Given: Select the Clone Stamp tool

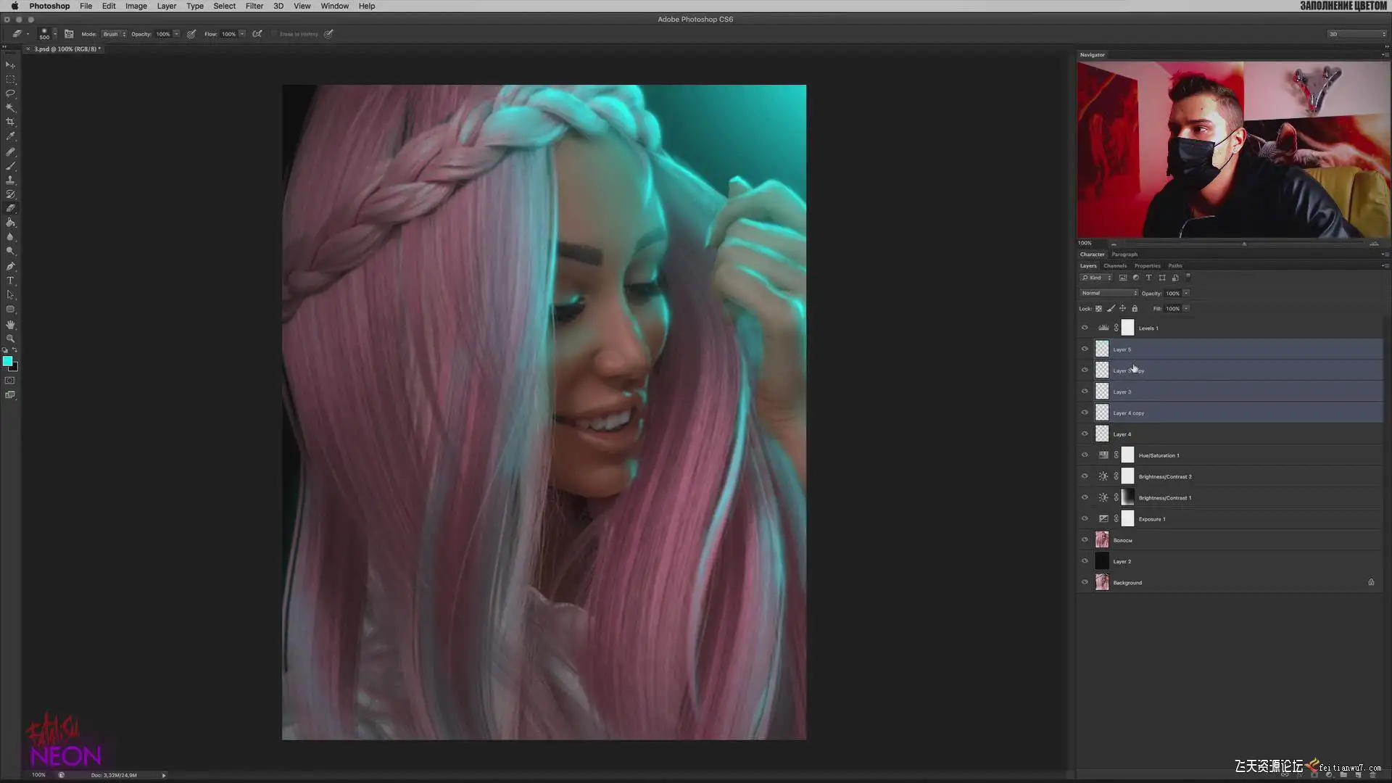Looking at the screenshot, I should pyautogui.click(x=10, y=180).
